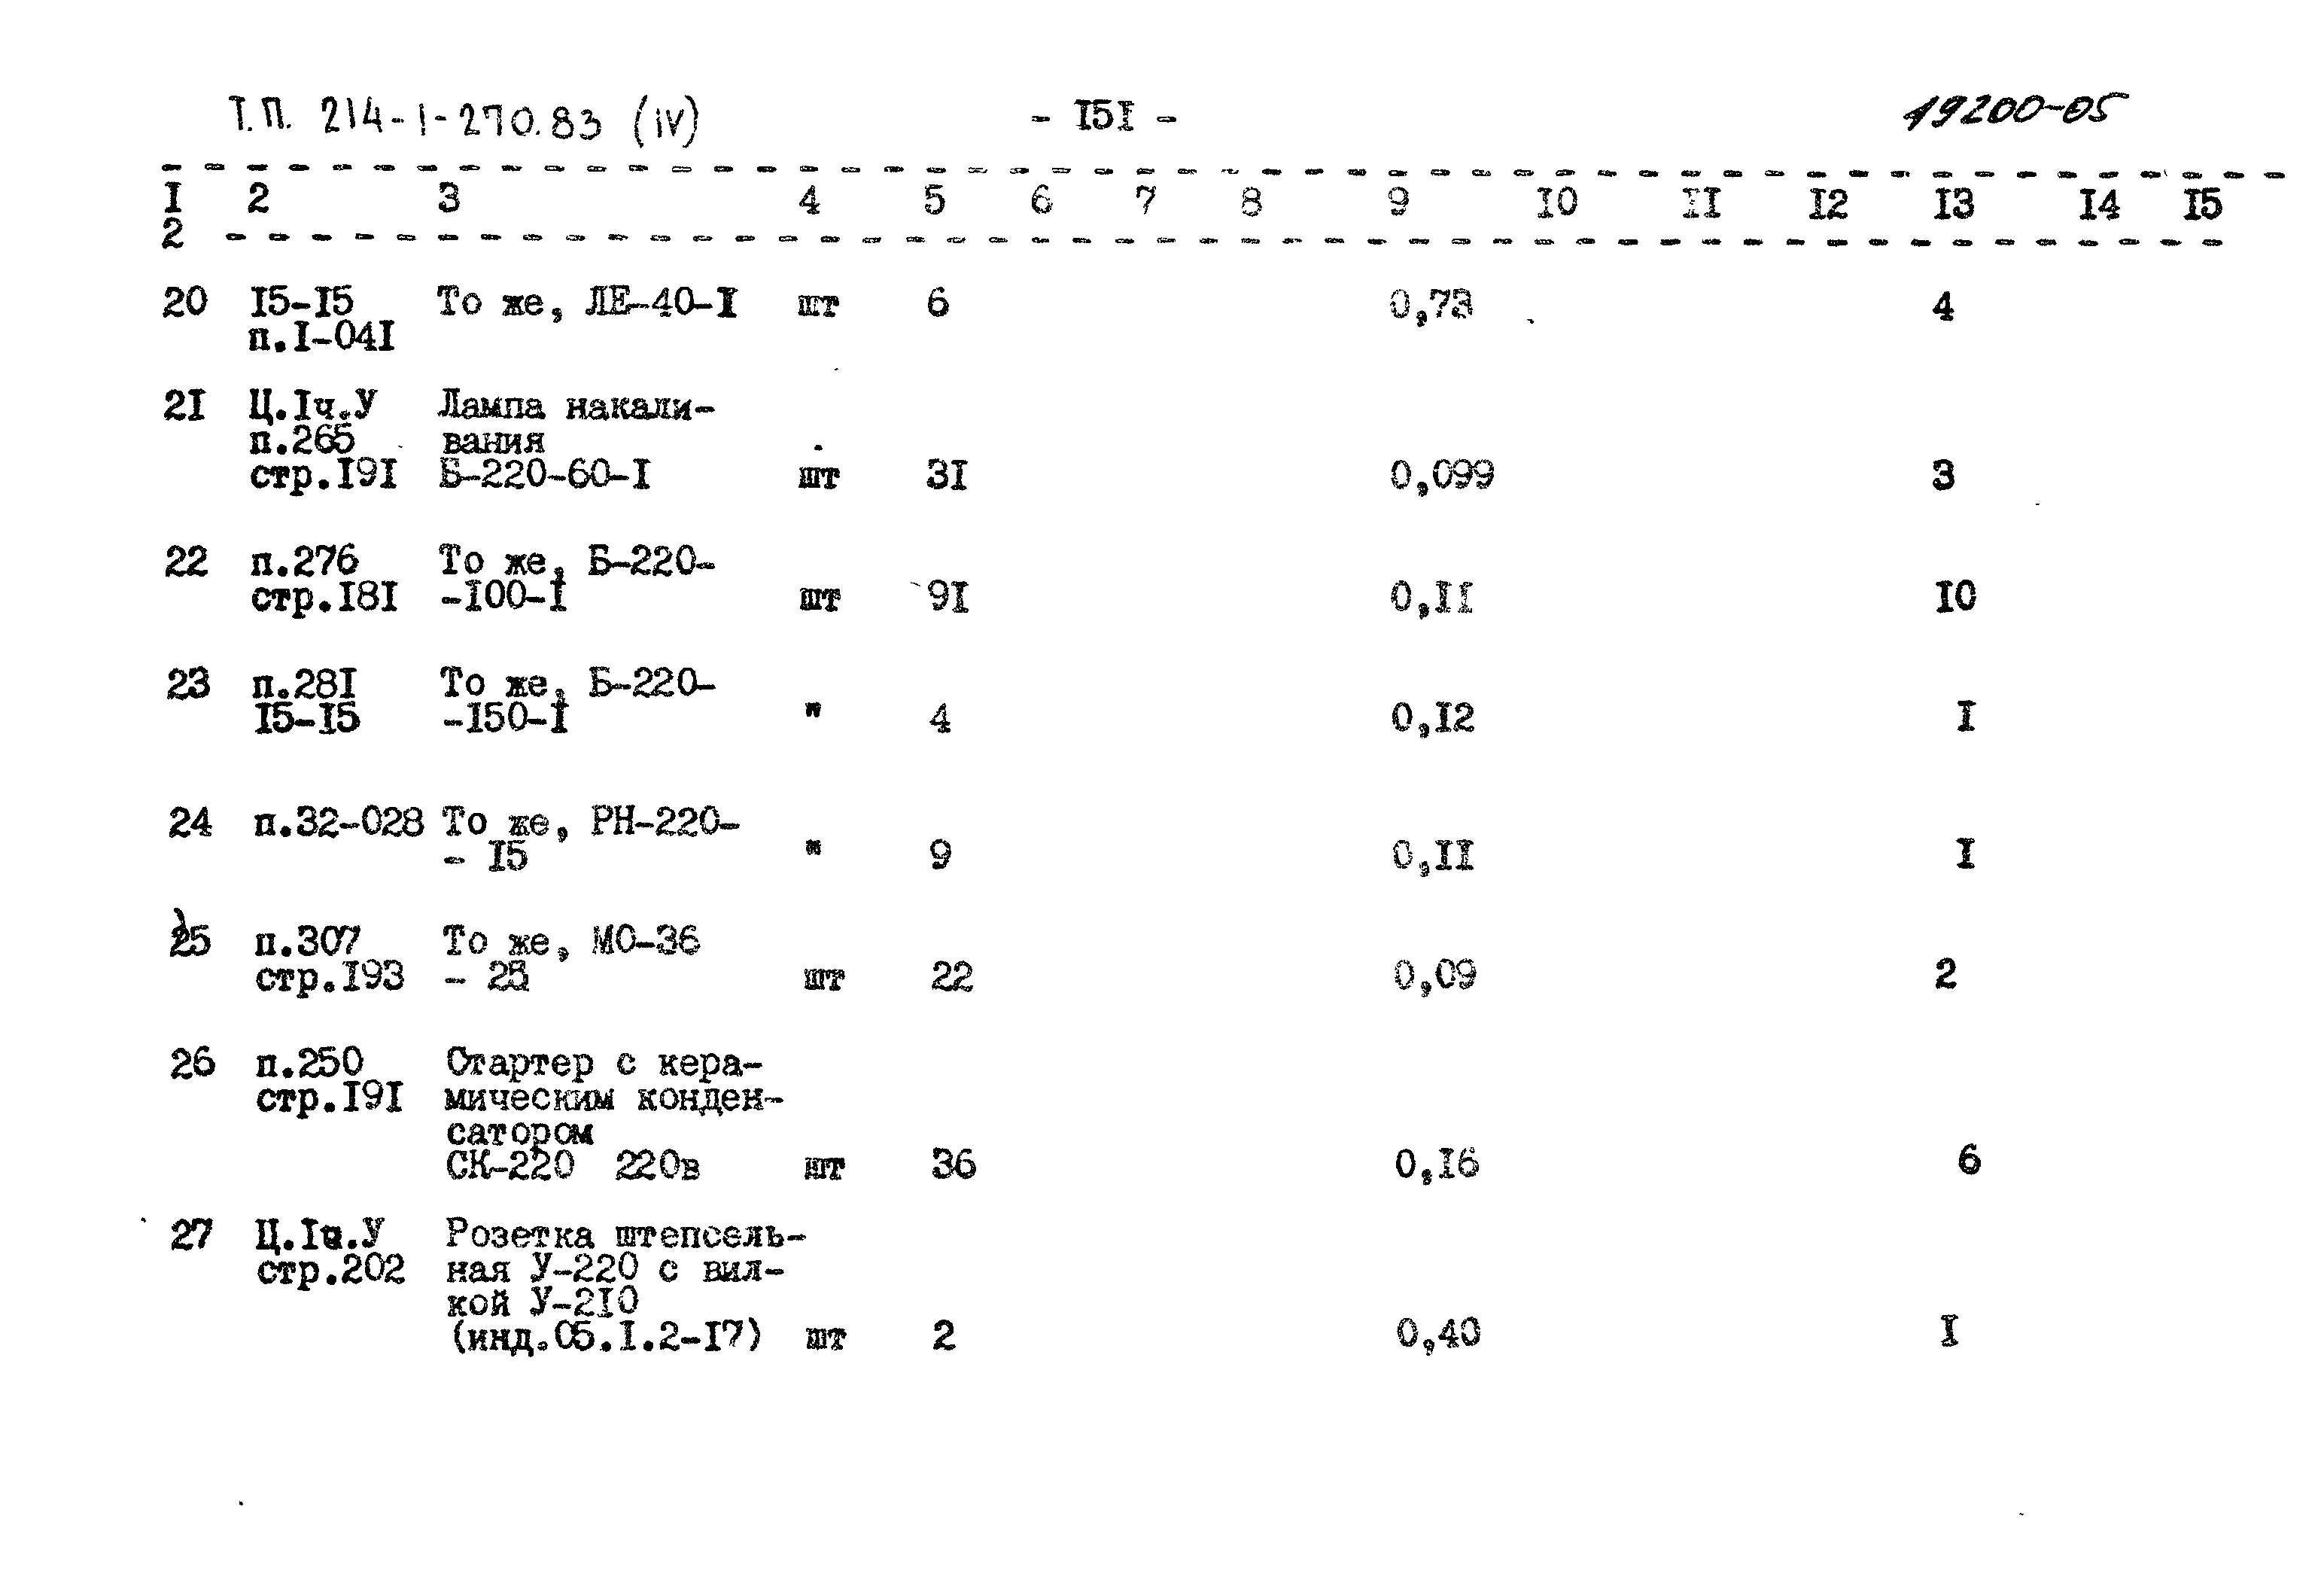Select quantity 4 in row 23
The image size is (2324, 1574).
click(x=961, y=715)
